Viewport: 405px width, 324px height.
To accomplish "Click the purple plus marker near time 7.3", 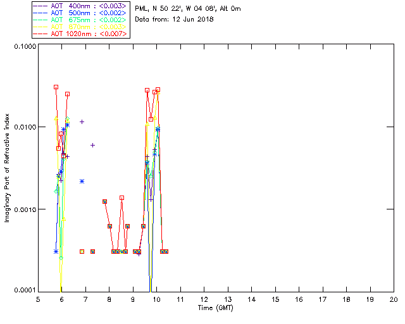I will coord(92,145).
